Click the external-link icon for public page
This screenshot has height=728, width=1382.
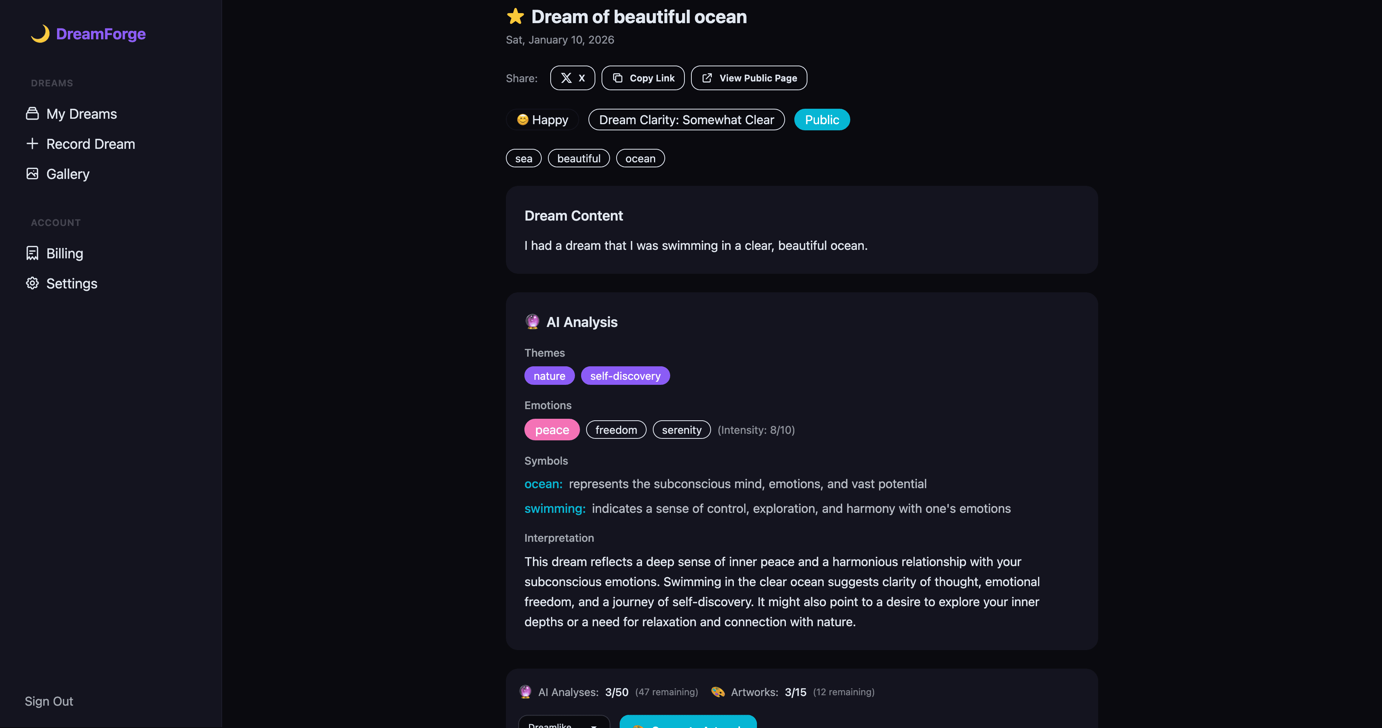point(707,78)
